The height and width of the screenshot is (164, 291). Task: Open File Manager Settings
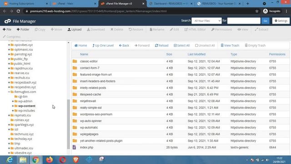click(281, 20)
